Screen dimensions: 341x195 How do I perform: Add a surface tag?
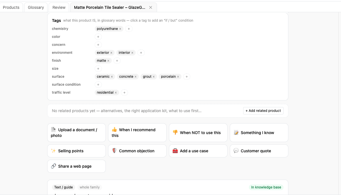point(187,77)
